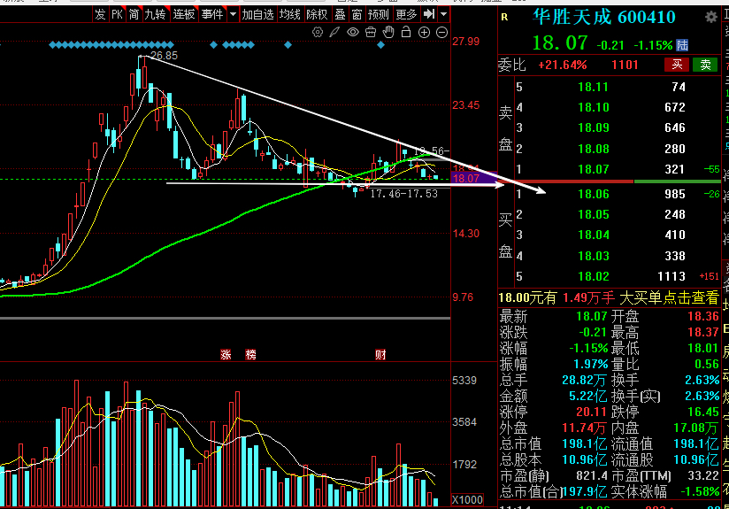Click the 榜 marker below chart
The width and height of the screenshot is (729, 509).
pos(251,355)
